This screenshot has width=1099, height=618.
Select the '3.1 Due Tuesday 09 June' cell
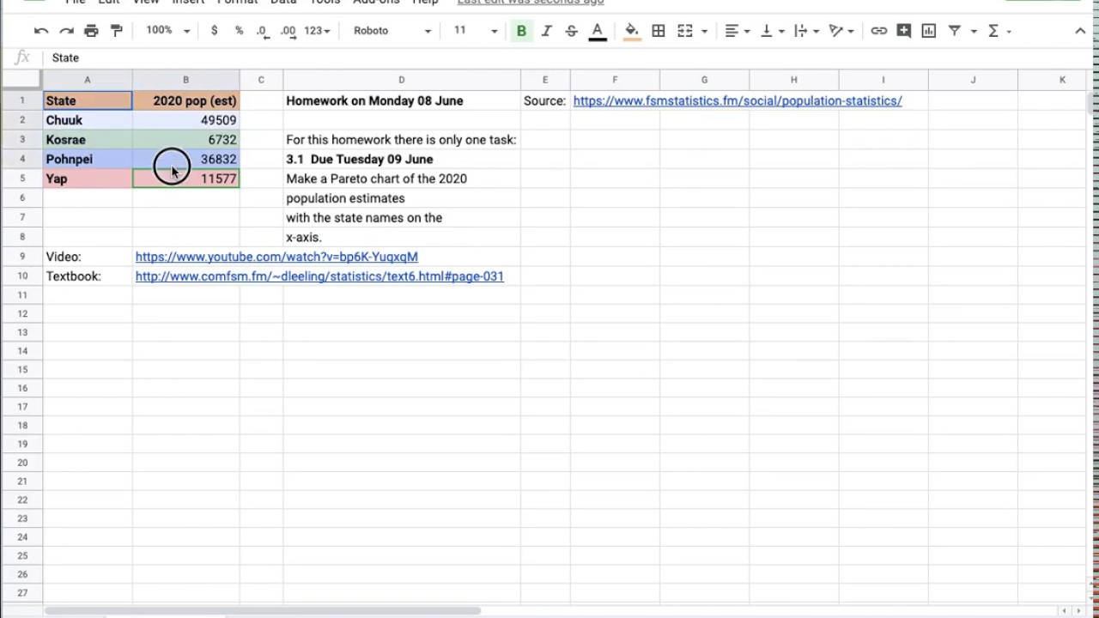[x=401, y=160]
